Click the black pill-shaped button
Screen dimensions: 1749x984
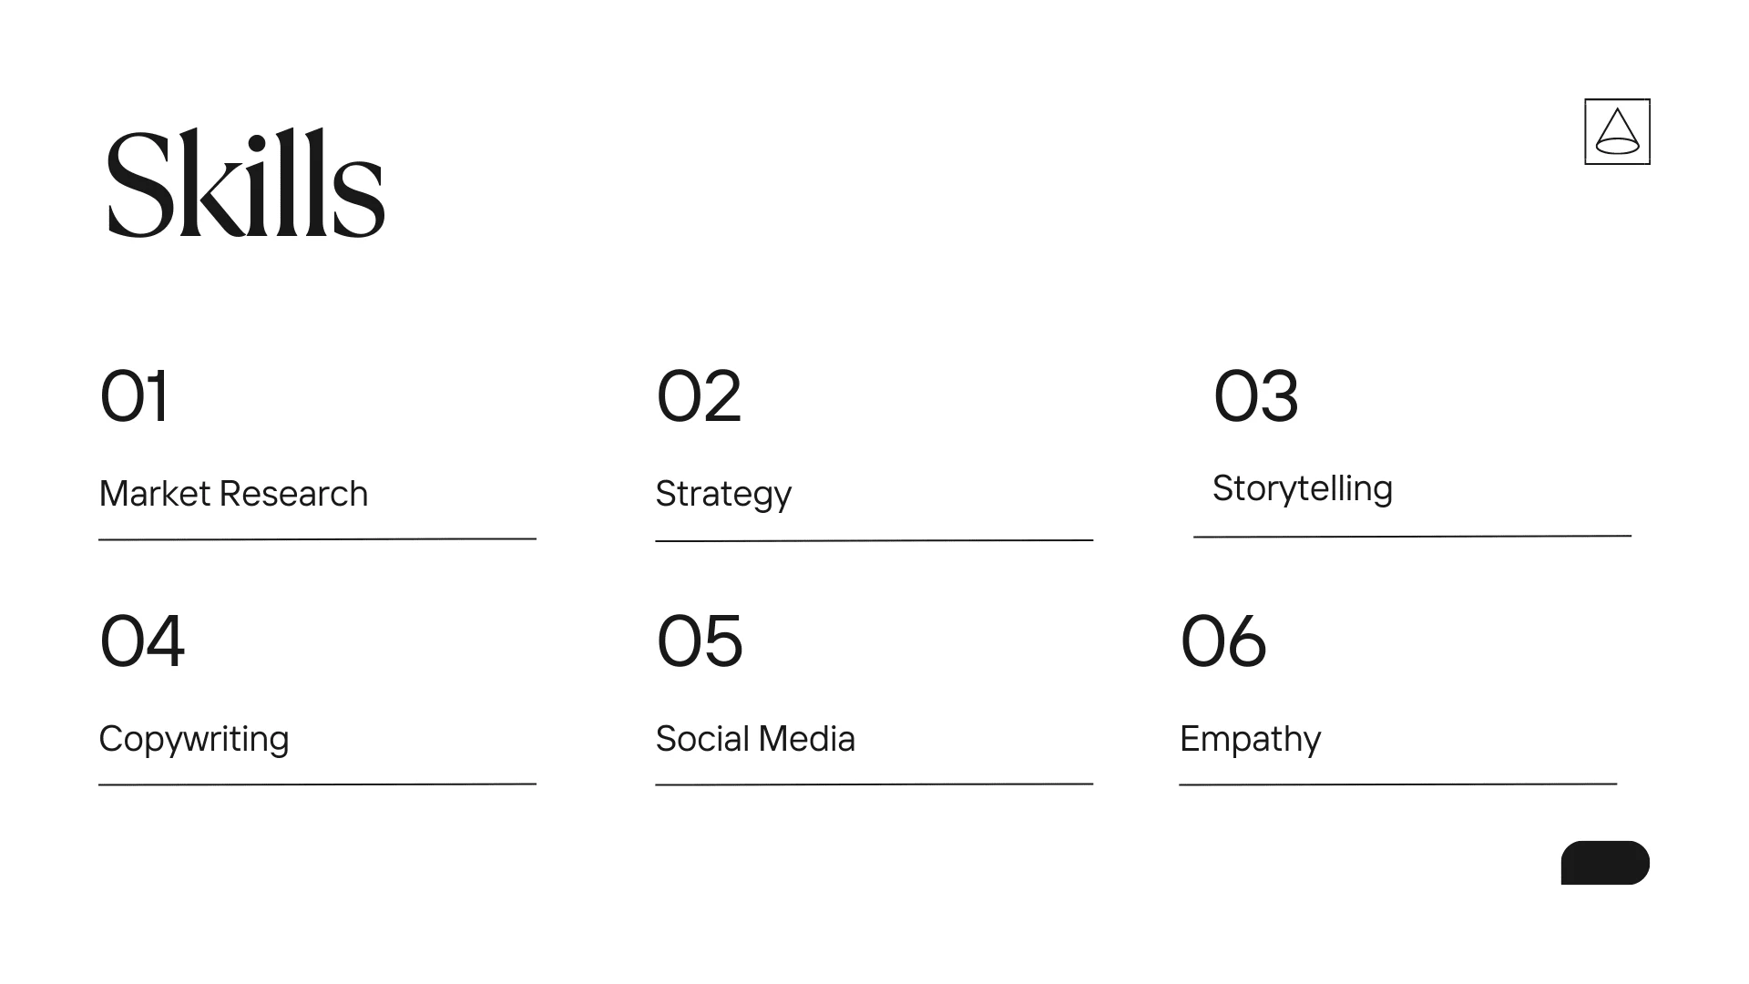[x=1605, y=863]
